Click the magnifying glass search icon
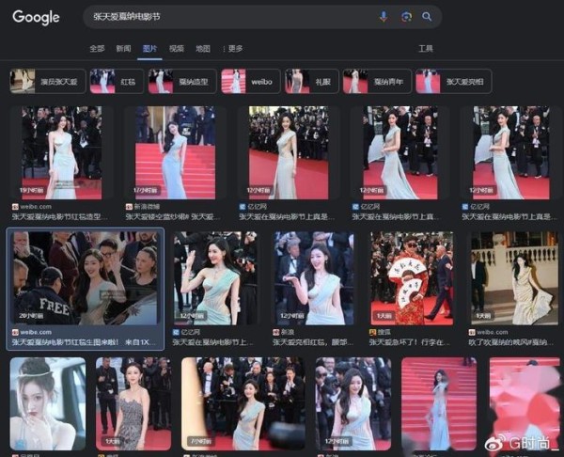 (x=427, y=17)
